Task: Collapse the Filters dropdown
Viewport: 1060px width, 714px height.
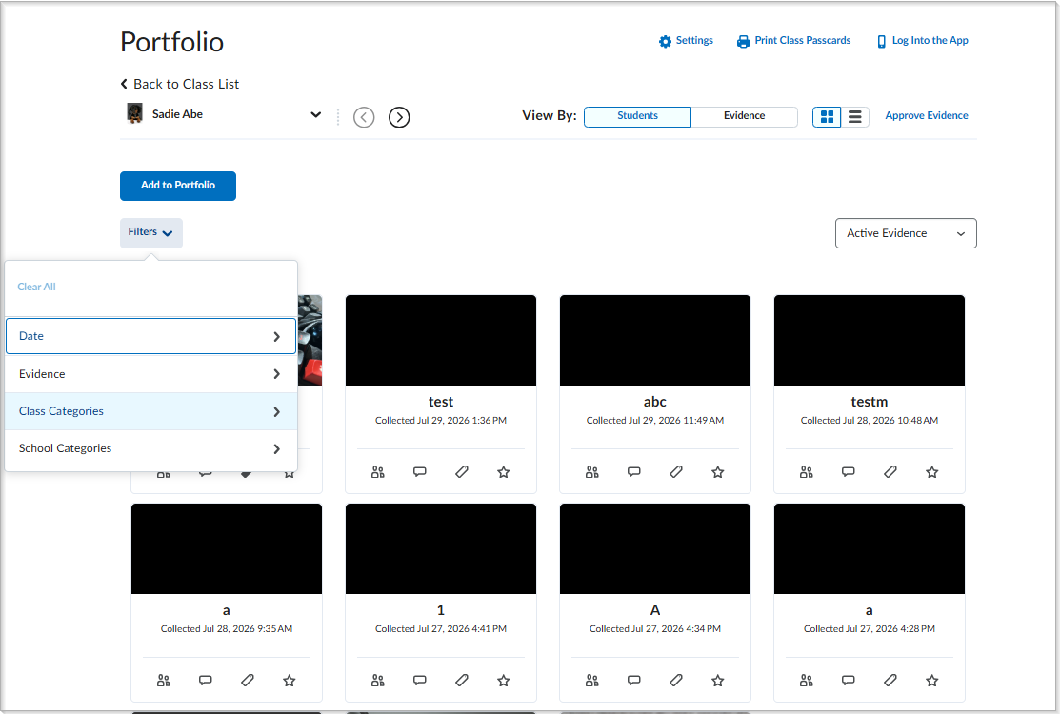Action: point(150,232)
